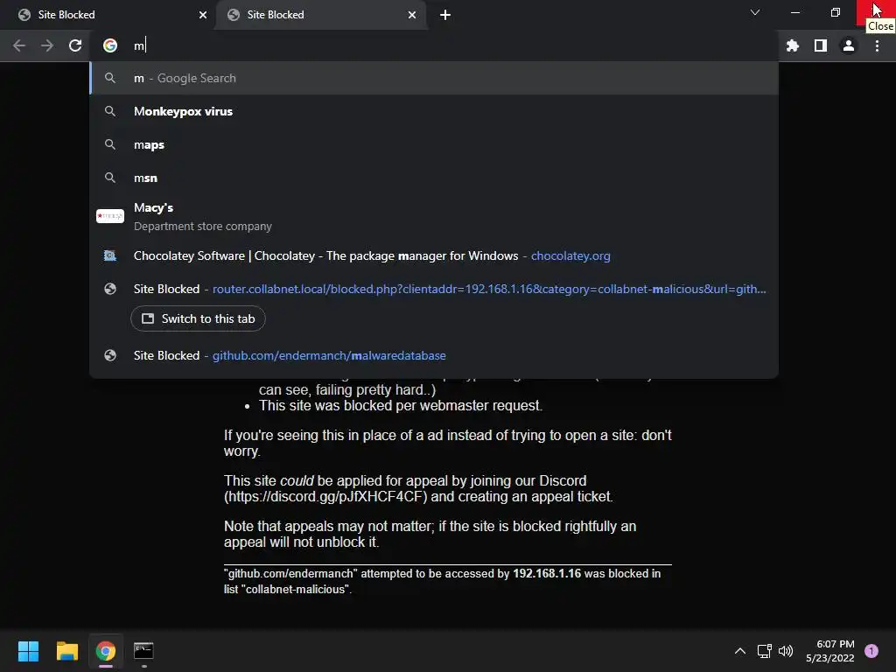The height and width of the screenshot is (672, 896).
Task: Open the Chocolatey Software suggestion
Action: click(434, 256)
